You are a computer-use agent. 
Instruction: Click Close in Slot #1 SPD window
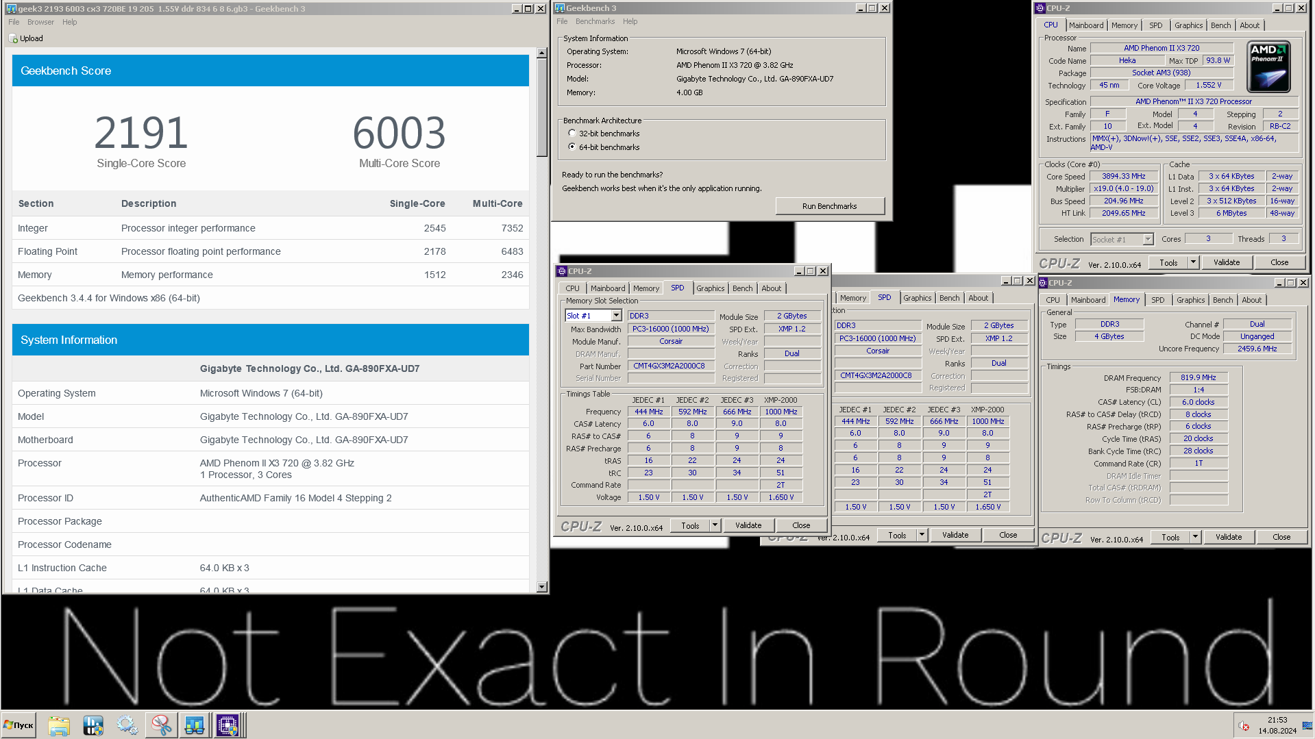coord(800,525)
